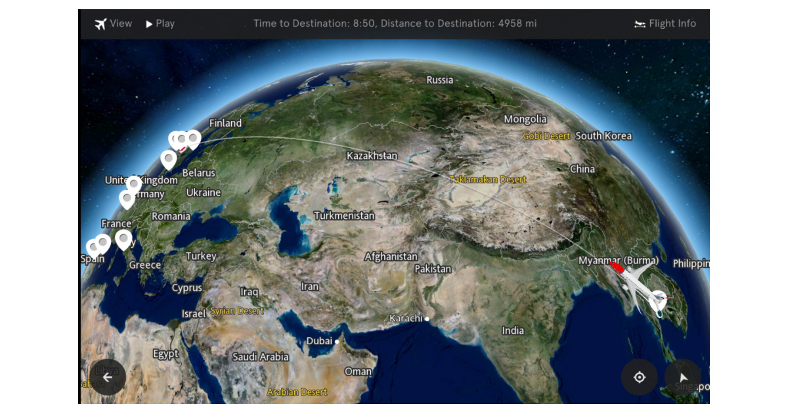The image size is (788, 412).
Task: Click the Karachi city marker
Action: [427, 319]
